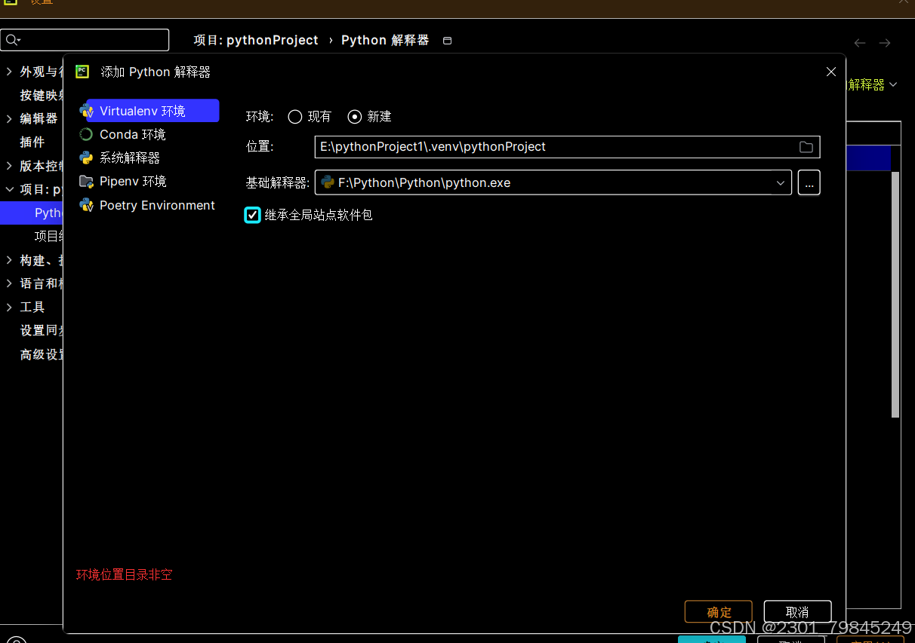Click the settings search field
Image resolution: width=915 pixels, height=643 pixels.
tap(85, 40)
